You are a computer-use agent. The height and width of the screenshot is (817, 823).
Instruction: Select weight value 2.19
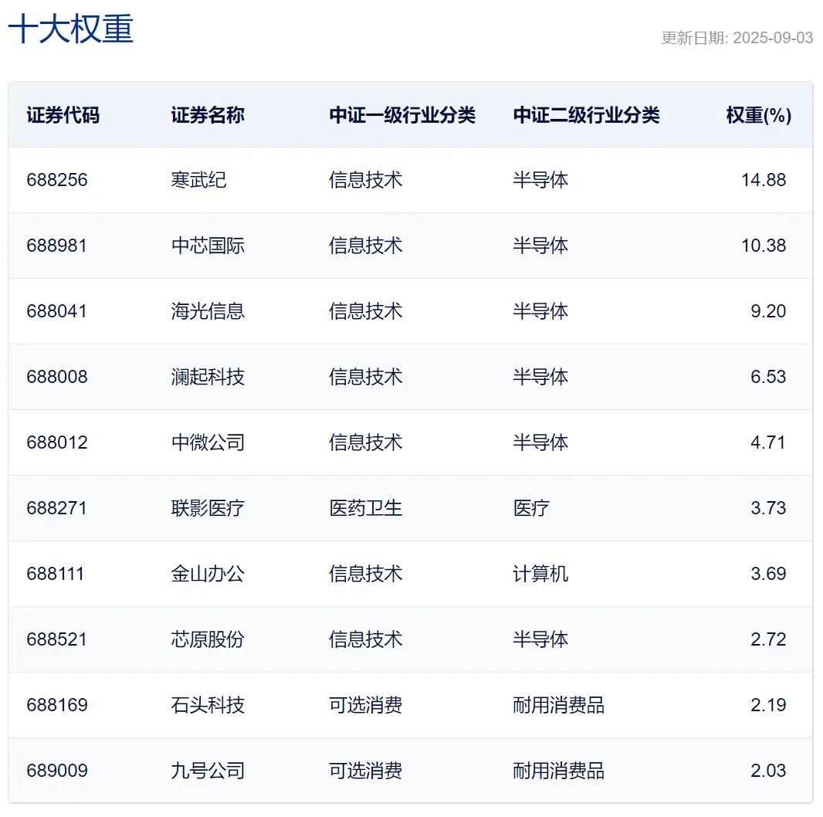point(768,704)
